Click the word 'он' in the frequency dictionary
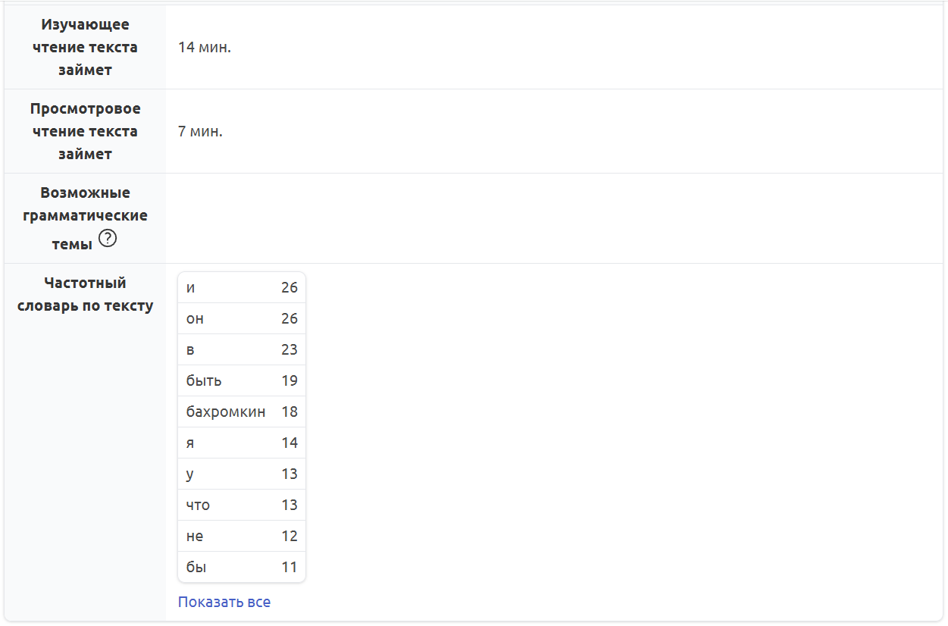This screenshot has width=948, height=626. (195, 319)
